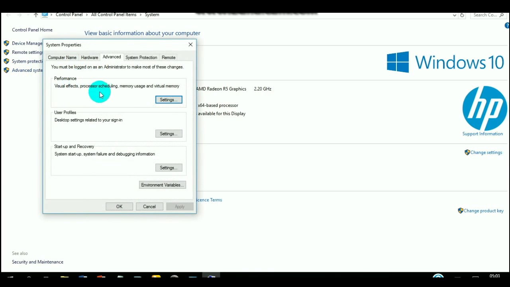The height and width of the screenshot is (287, 510).
Task: Open Security and Maintenance link
Action: pos(37,262)
